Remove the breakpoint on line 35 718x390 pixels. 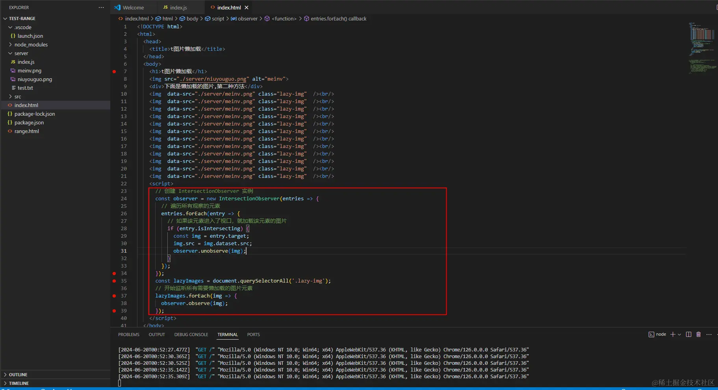[114, 281]
